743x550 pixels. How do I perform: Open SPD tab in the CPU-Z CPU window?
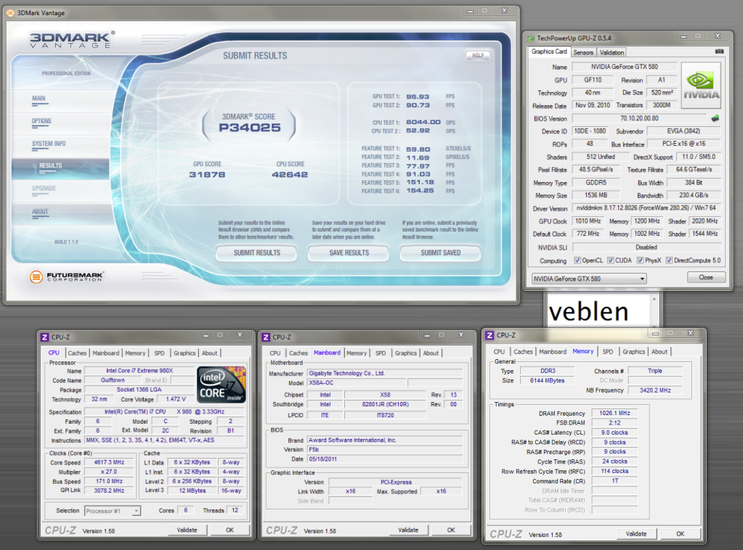click(x=159, y=353)
